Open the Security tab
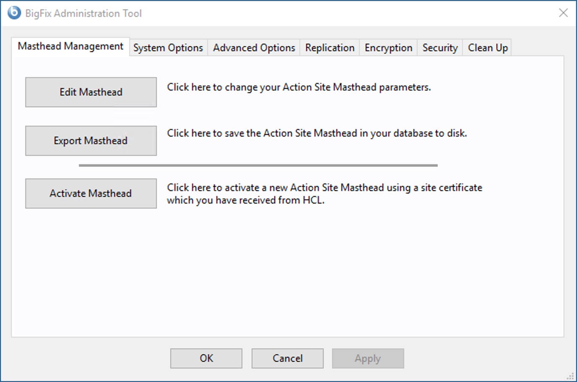 (x=440, y=48)
